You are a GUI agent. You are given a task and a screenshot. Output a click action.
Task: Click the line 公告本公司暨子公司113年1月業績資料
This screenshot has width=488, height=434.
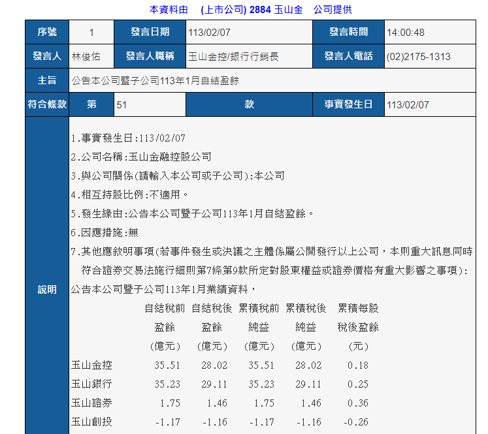tap(163, 289)
